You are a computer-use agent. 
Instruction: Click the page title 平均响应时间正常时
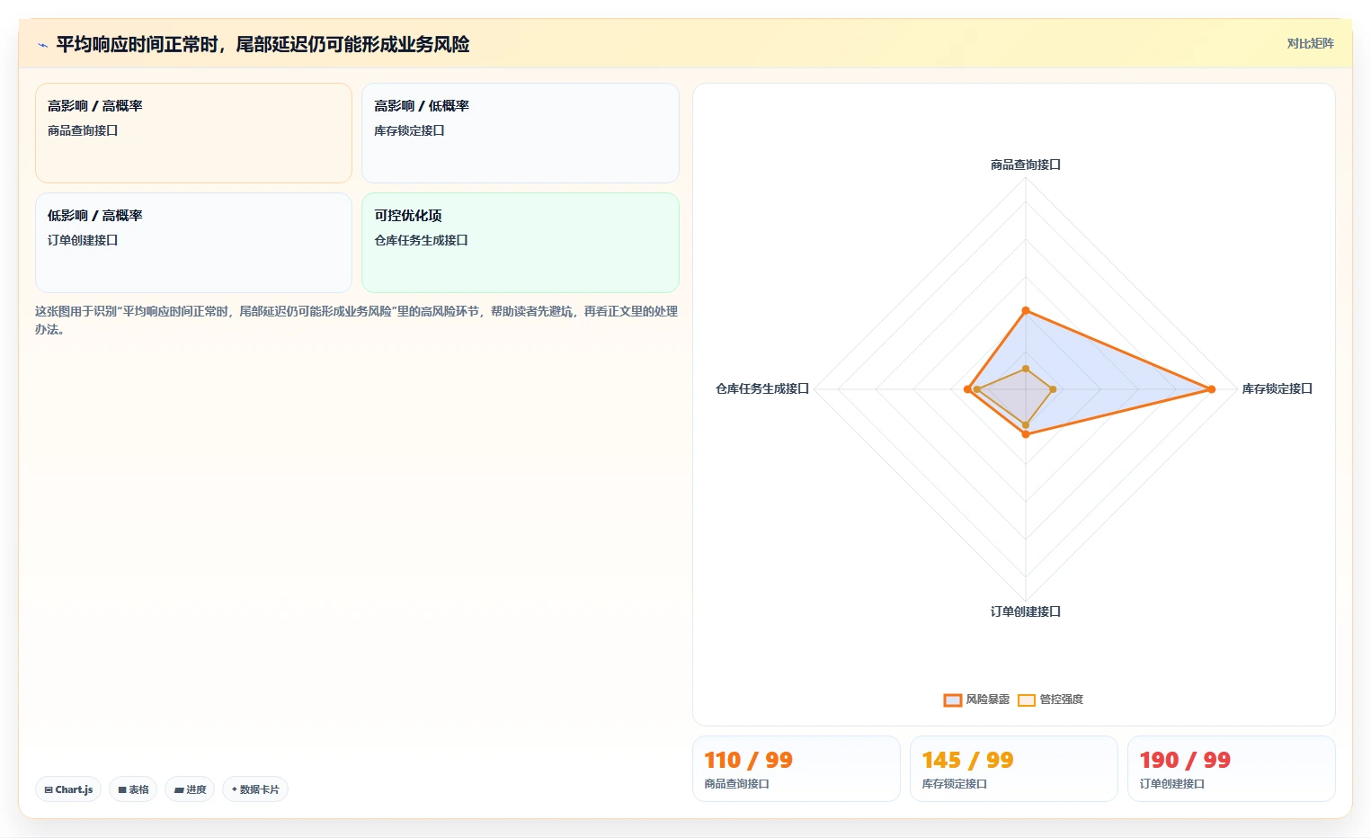[x=263, y=44]
